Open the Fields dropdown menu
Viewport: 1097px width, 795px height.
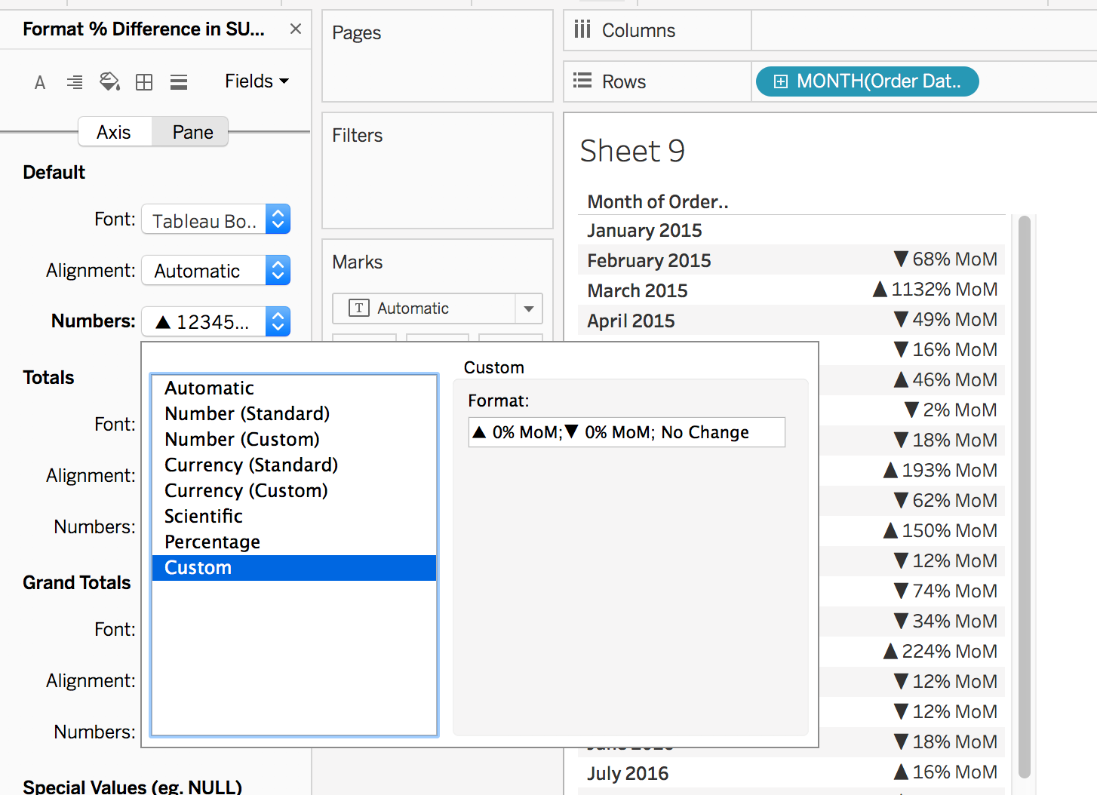click(x=257, y=81)
